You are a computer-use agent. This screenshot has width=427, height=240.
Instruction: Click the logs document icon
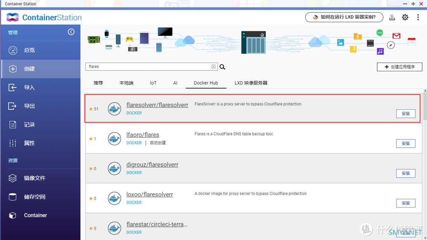pyautogui.click(x=13, y=125)
